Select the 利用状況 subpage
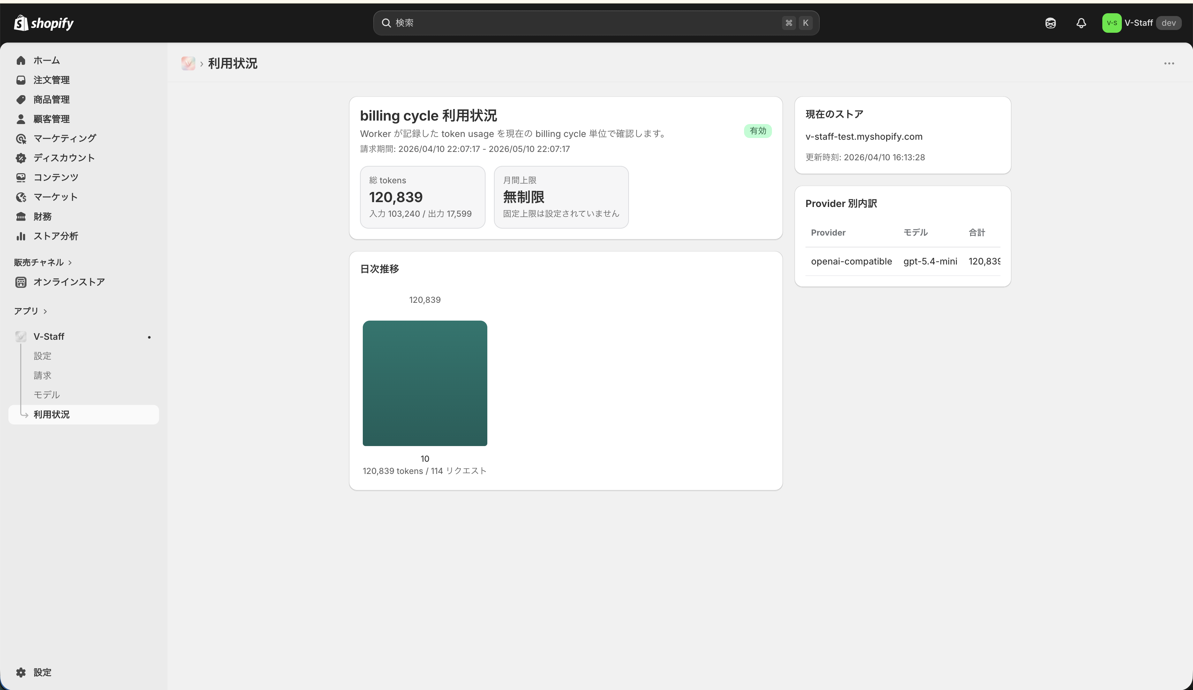 (x=84, y=414)
